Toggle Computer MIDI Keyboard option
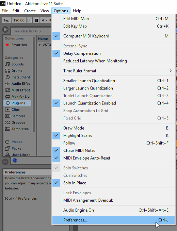The height and width of the screenshot is (231, 177). (x=113, y=36)
